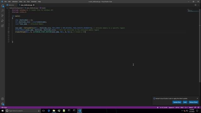Click the split editor icon
201x113 pixels.
pyautogui.click(x=195, y=5)
